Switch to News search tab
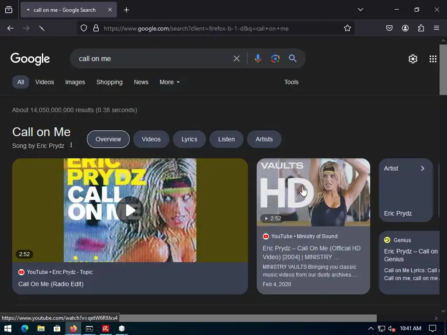This screenshot has height=335, width=447. [x=141, y=82]
